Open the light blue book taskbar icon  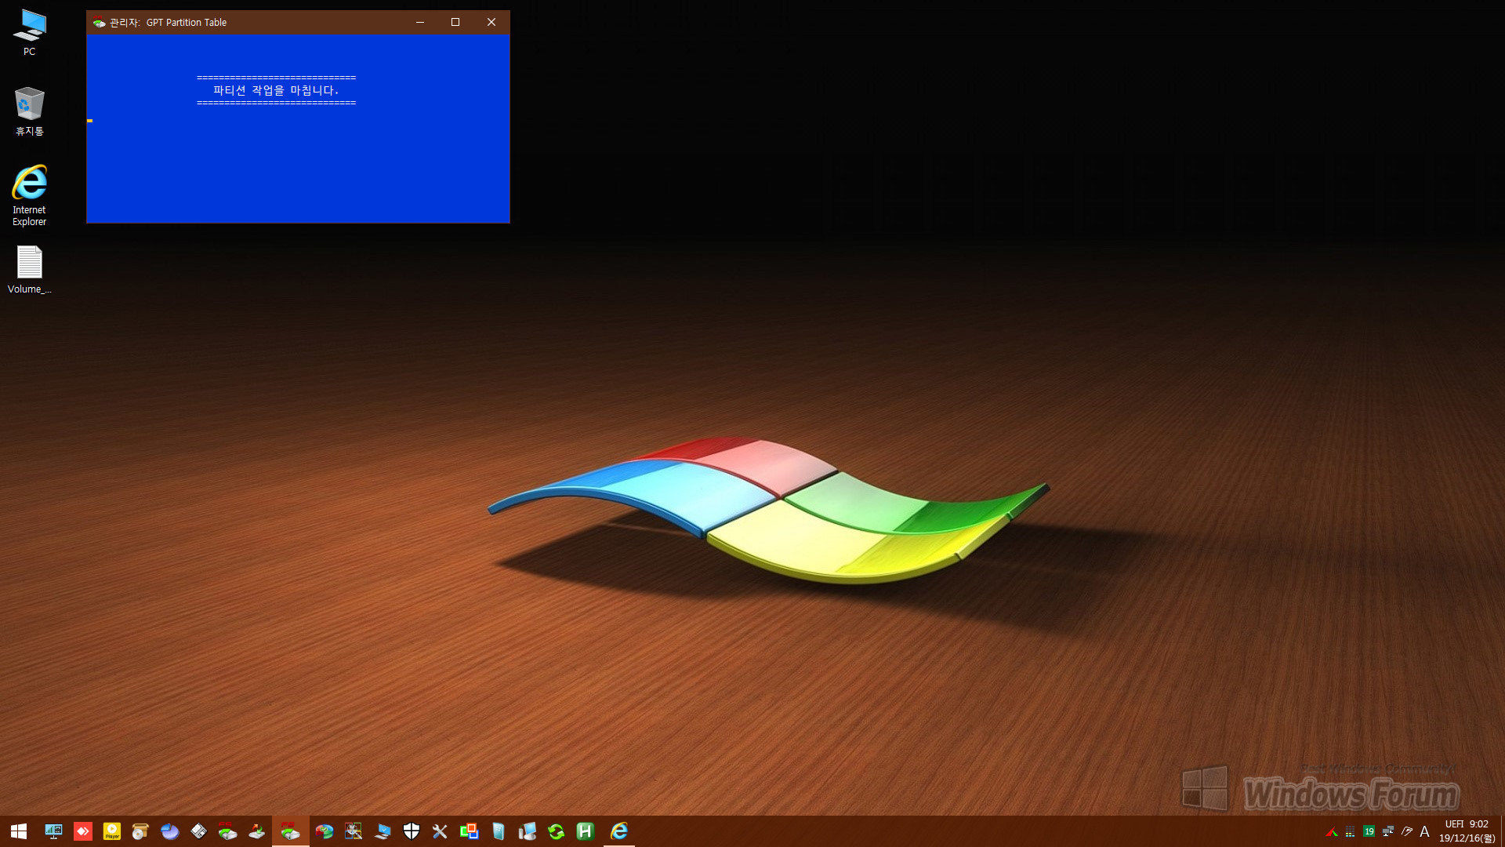[x=499, y=831]
